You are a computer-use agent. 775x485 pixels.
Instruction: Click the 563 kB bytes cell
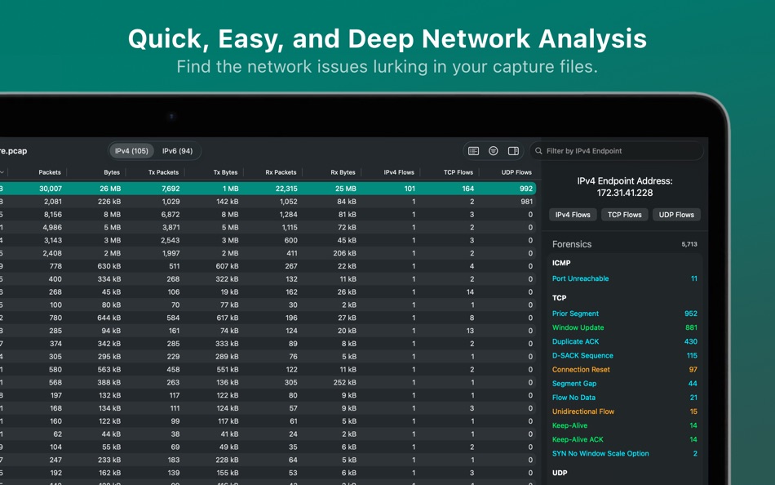[x=109, y=369]
